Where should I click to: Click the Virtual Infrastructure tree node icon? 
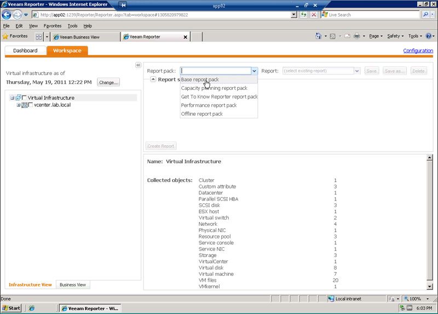pyautogui.click(x=18, y=98)
